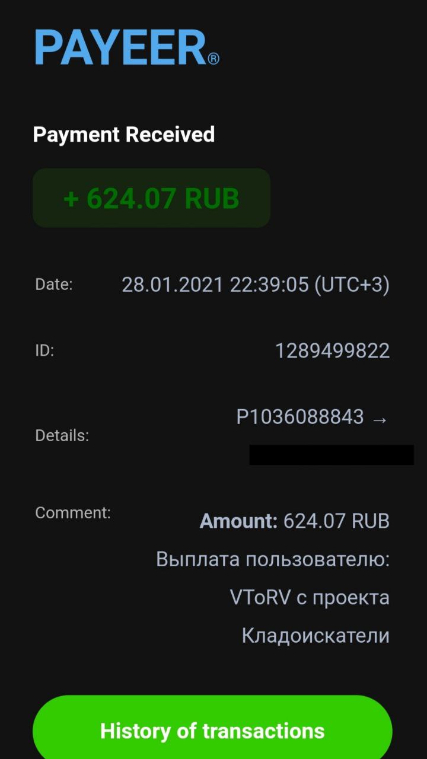Click the arrow after P1036088843
This screenshot has height=759, width=427.
point(380,419)
